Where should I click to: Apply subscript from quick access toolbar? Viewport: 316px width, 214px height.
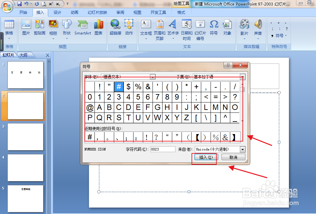point(58,4)
